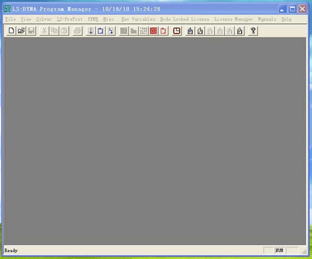Minimize the LS-DYNA Program Manager window
This screenshot has width=312, height=259.
coord(282,9)
